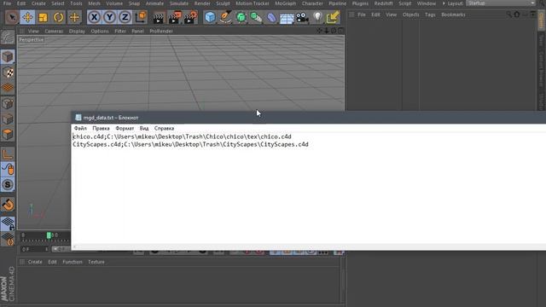Screen dimensions: 546x307
Task: Open Notepad Правка menu
Action: [x=101, y=128]
